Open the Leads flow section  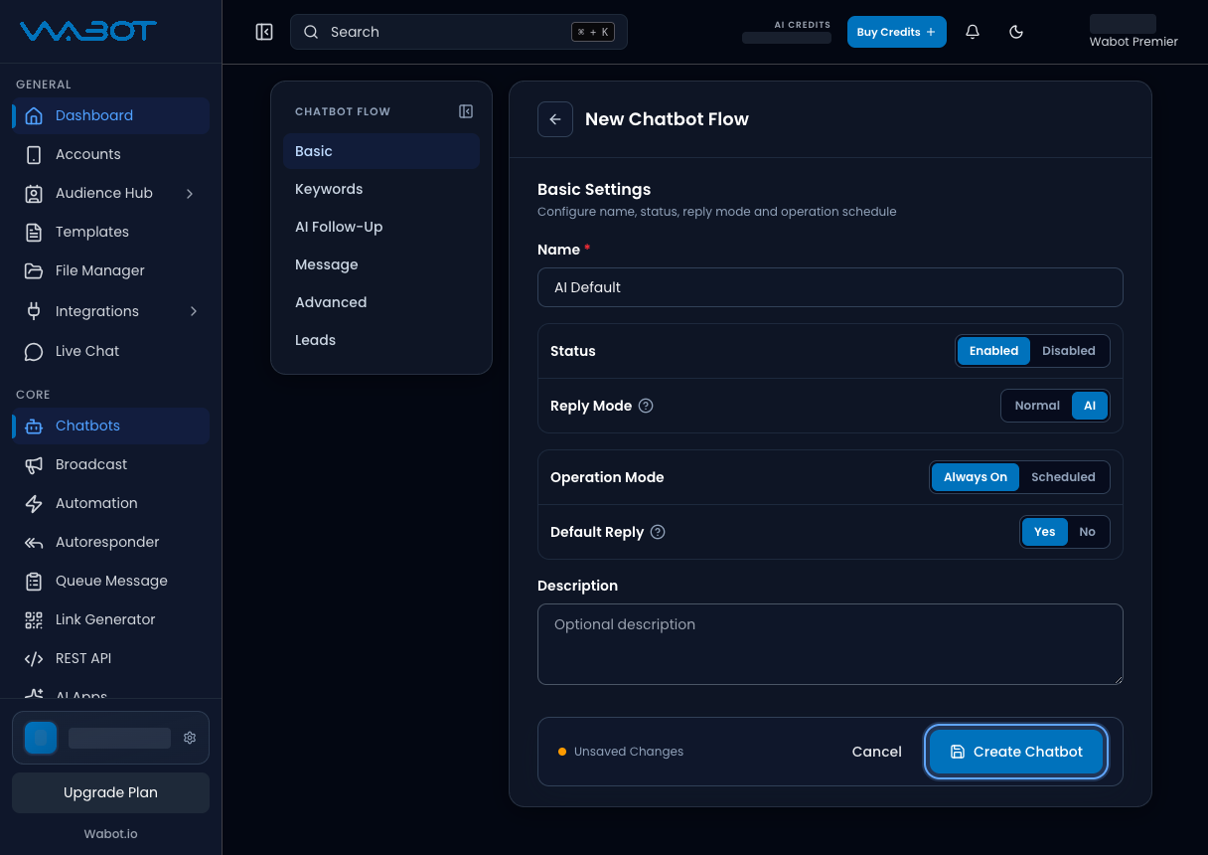[x=381, y=340]
